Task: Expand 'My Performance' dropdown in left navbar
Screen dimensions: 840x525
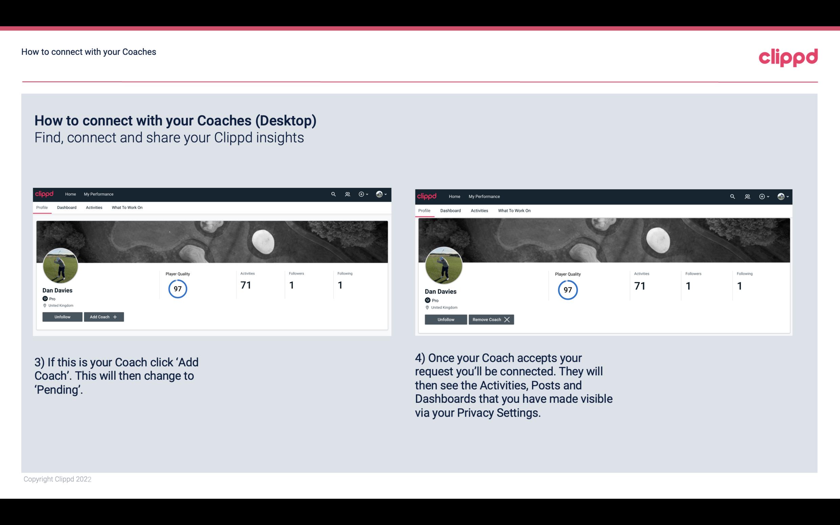Action: click(x=98, y=194)
